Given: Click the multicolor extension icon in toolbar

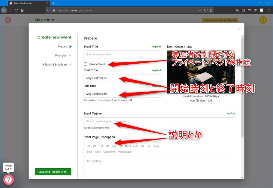Looking at the screenshot, I should coord(249,10).
